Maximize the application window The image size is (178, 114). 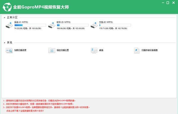point(168,3)
